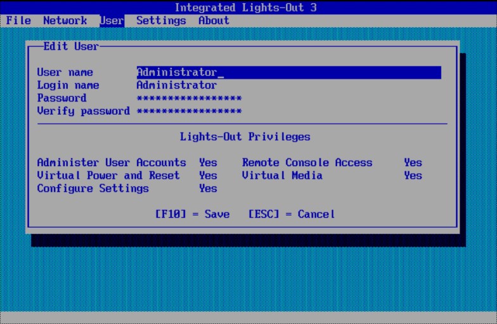Open the File menu
Viewport: 497px width, 324px height.
[18, 20]
